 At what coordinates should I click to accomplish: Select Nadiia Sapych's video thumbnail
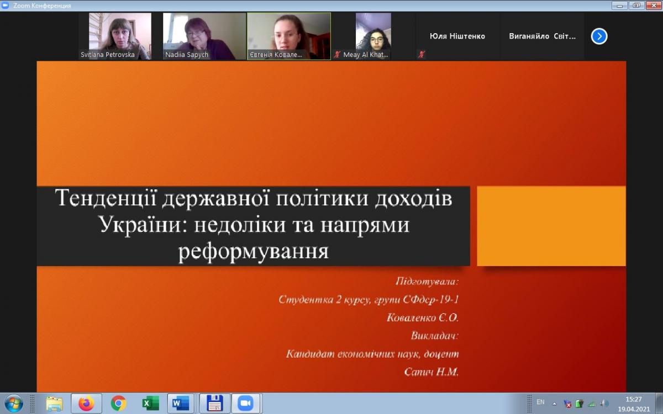pyautogui.click(x=204, y=36)
